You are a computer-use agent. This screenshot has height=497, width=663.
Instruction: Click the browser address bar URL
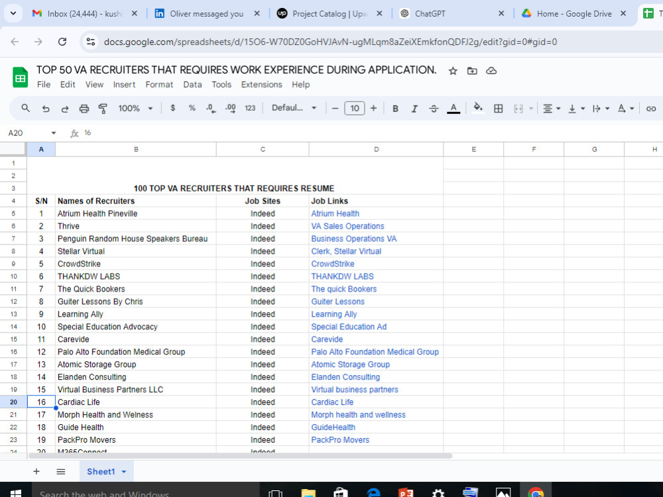tap(330, 42)
